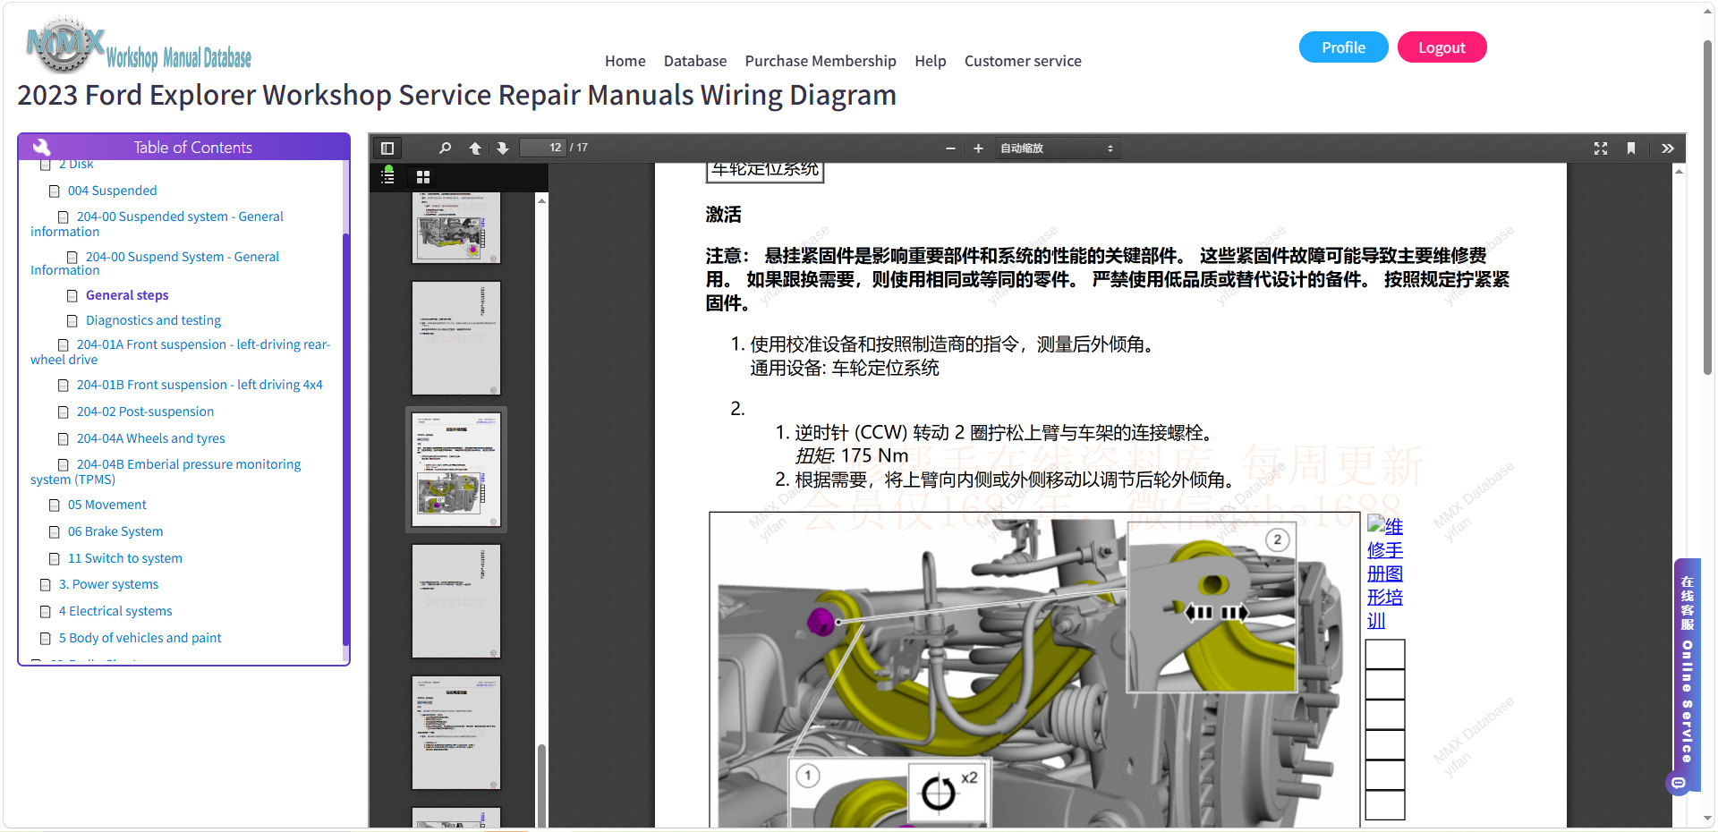Viewport: 1718px width, 832px height.
Task: Open 11 Switch to system entry
Action: 124,558
